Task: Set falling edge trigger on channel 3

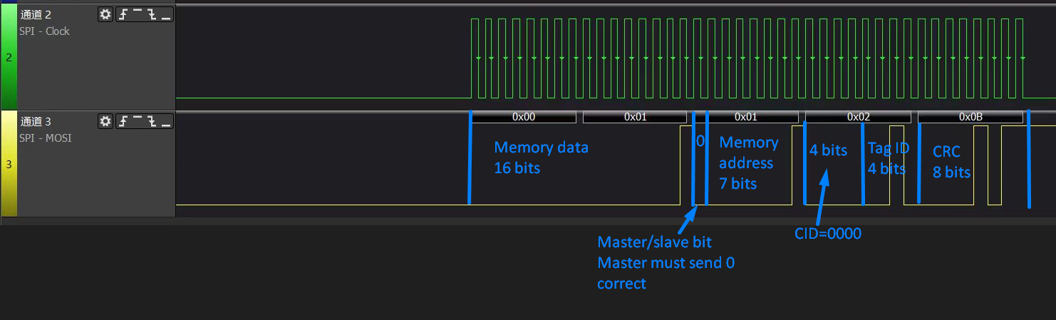Action: [x=152, y=121]
